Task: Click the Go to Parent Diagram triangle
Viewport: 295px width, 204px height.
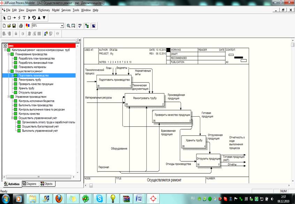Action: tap(39, 17)
